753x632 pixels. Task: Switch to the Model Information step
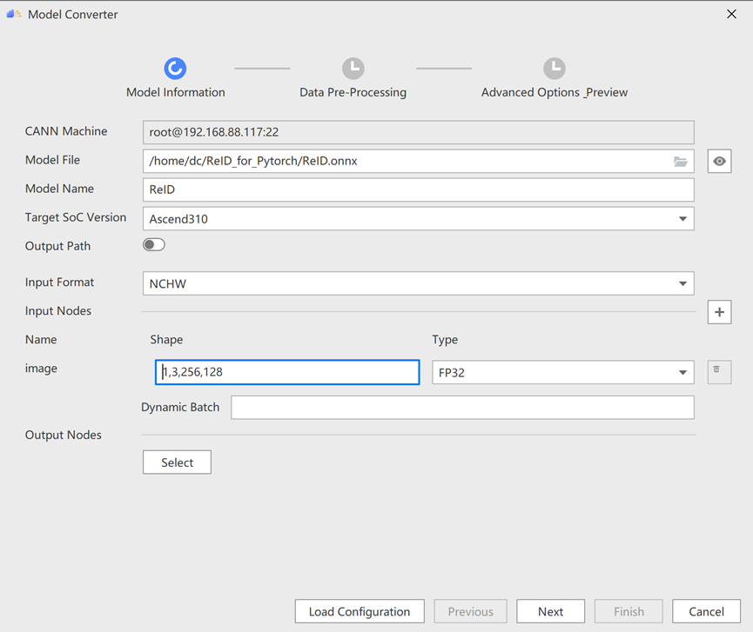tap(175, 91)
